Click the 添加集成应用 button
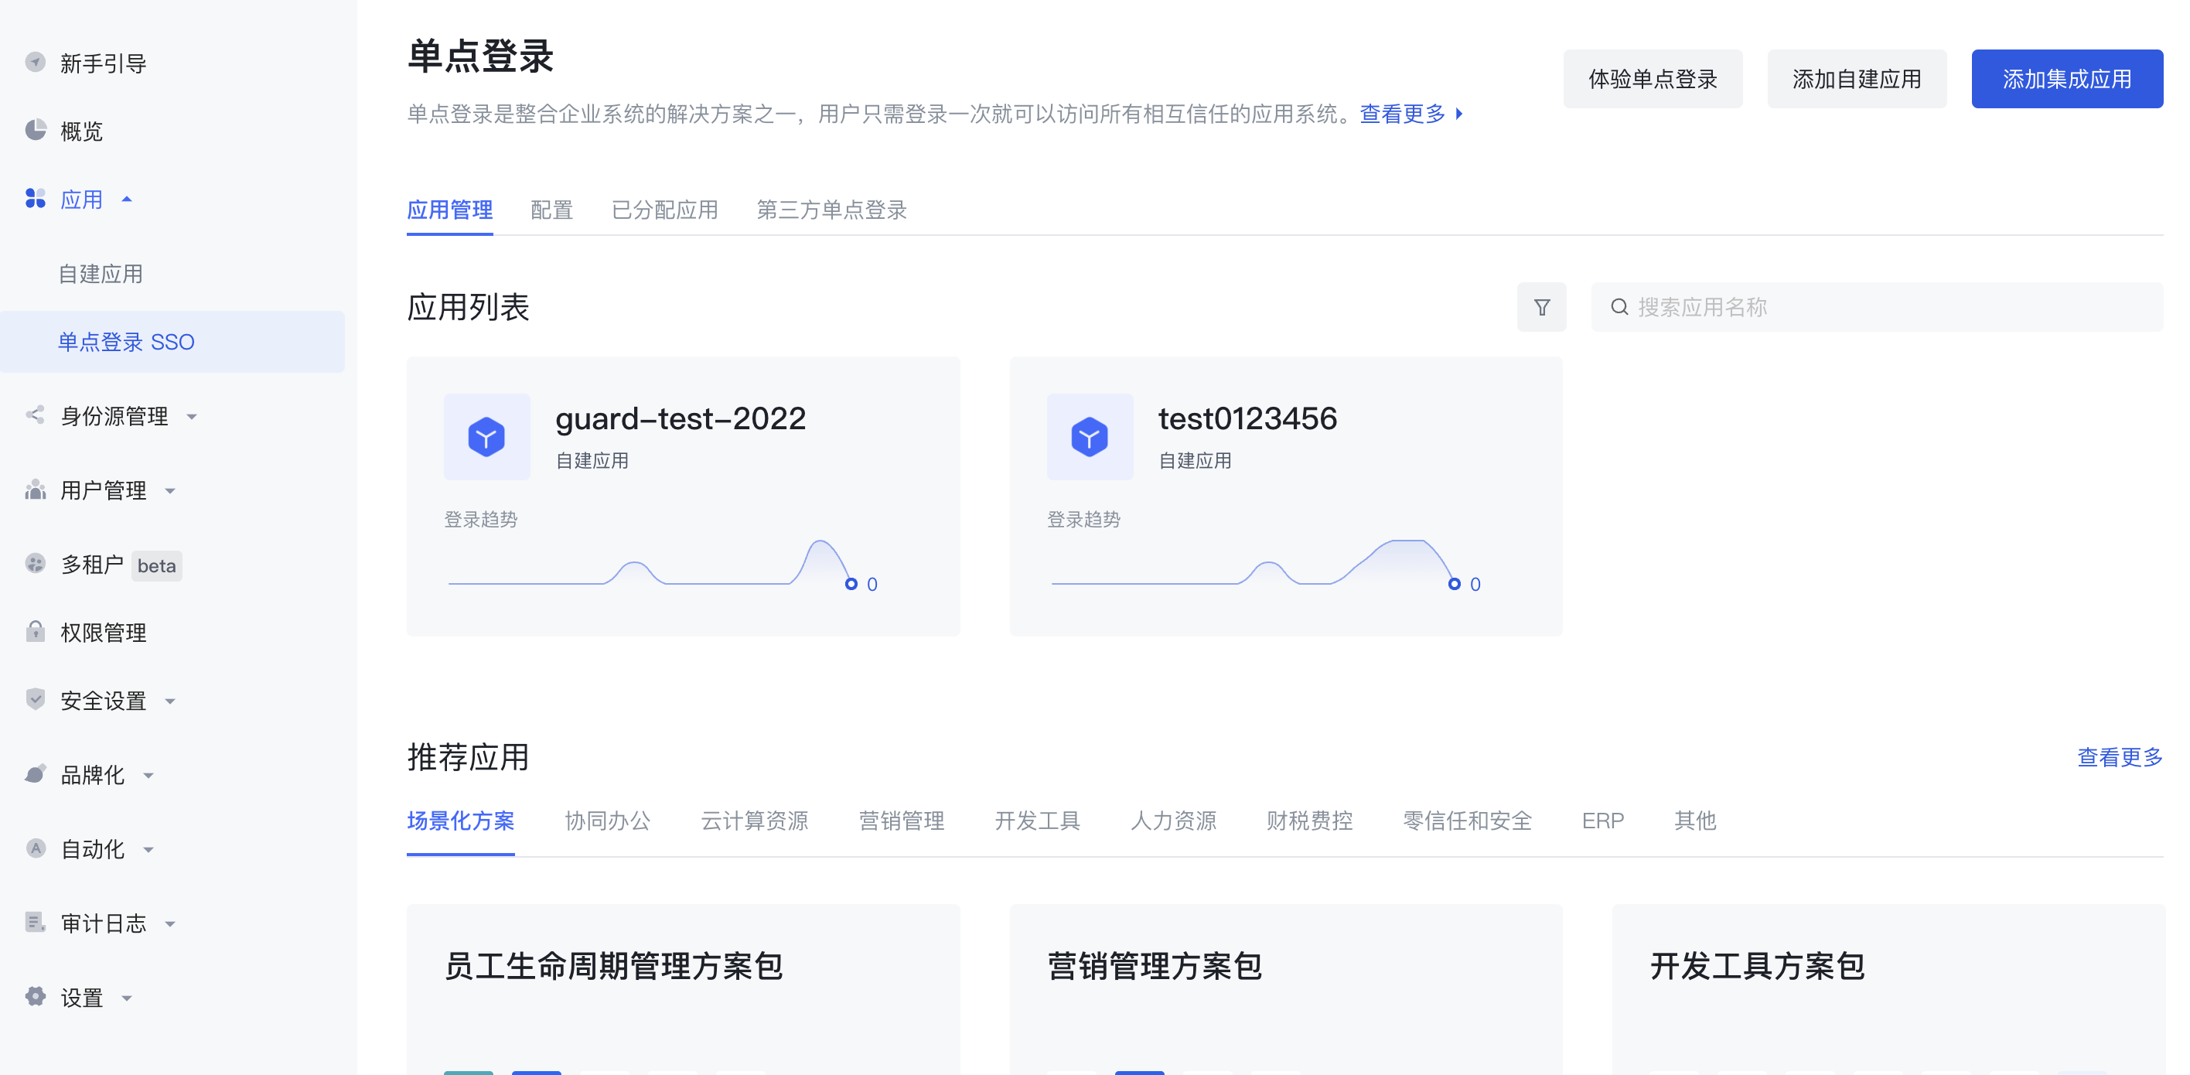This screenshot has height=1075, width=2190. point(2067,78)
